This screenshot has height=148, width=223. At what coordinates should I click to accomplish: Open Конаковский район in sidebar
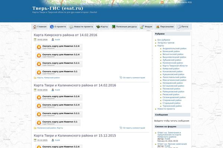172,71
